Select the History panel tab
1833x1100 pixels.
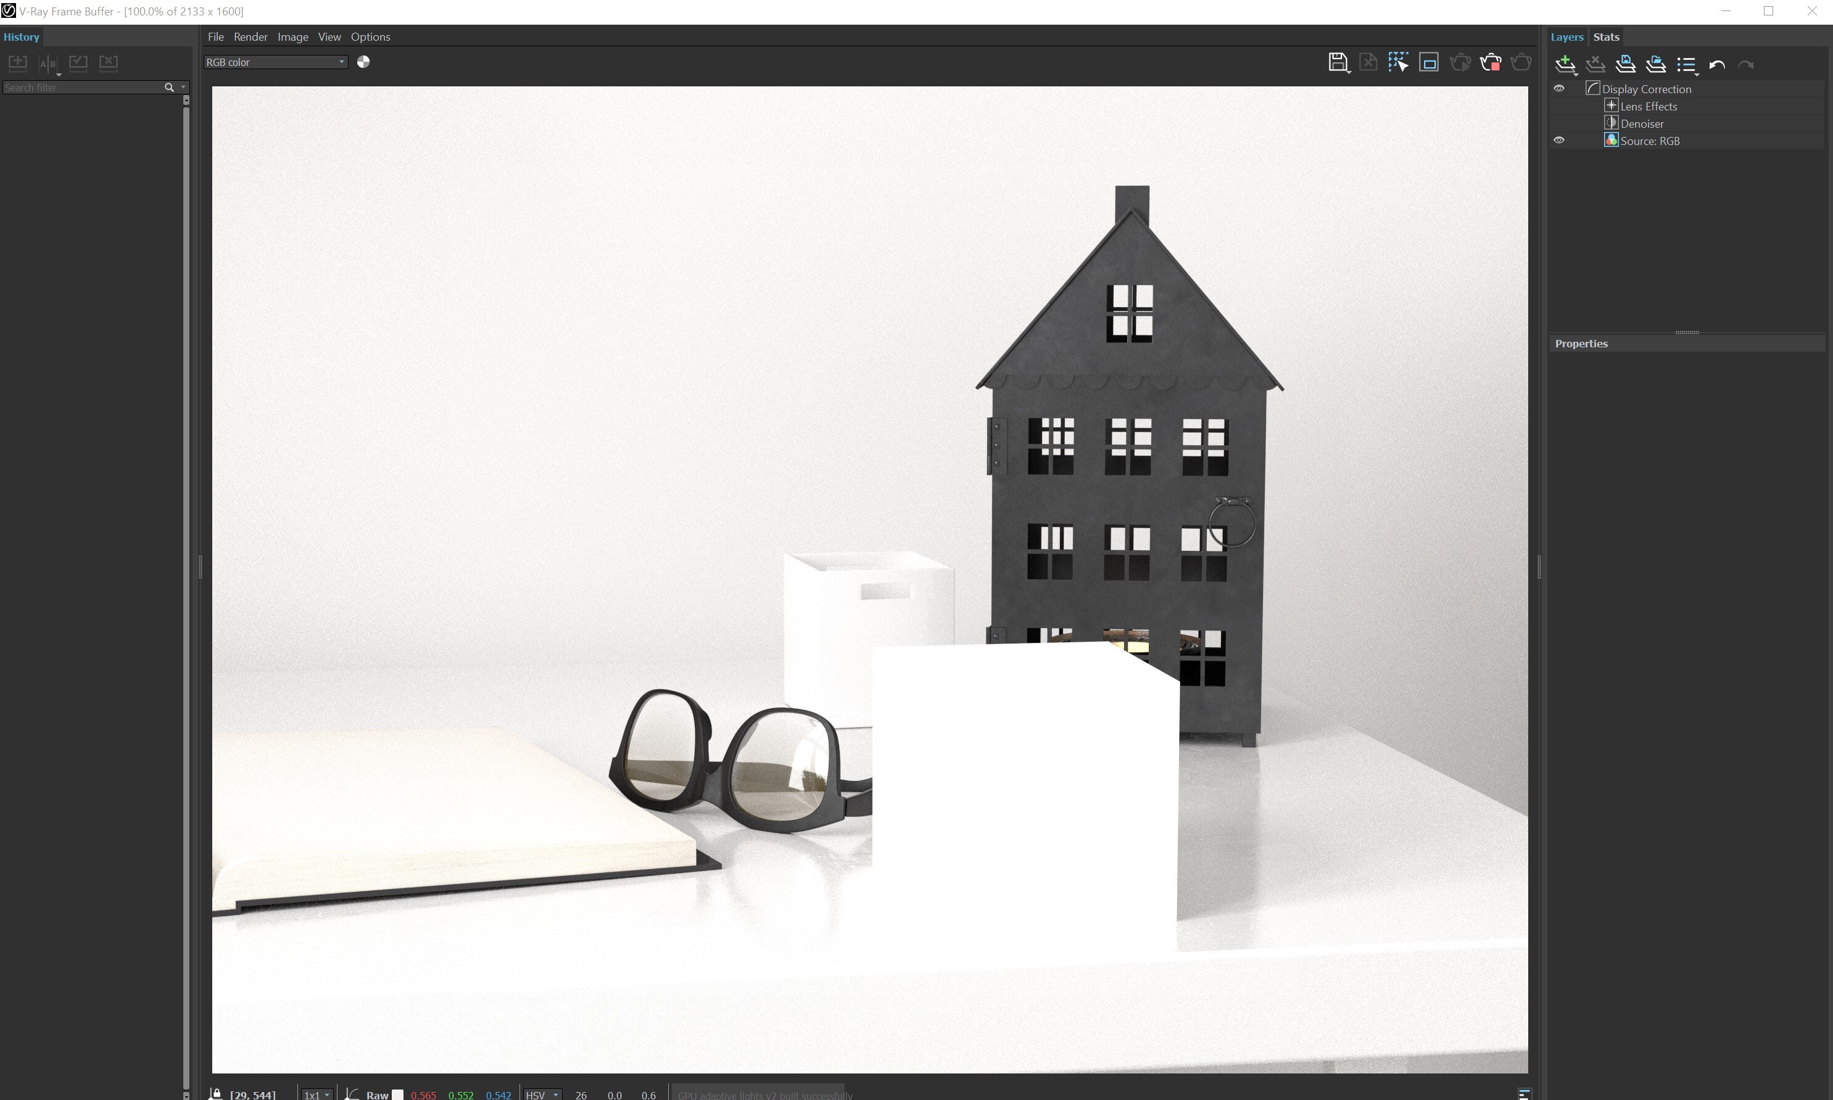pyautogui.click(x=21, y=36)
